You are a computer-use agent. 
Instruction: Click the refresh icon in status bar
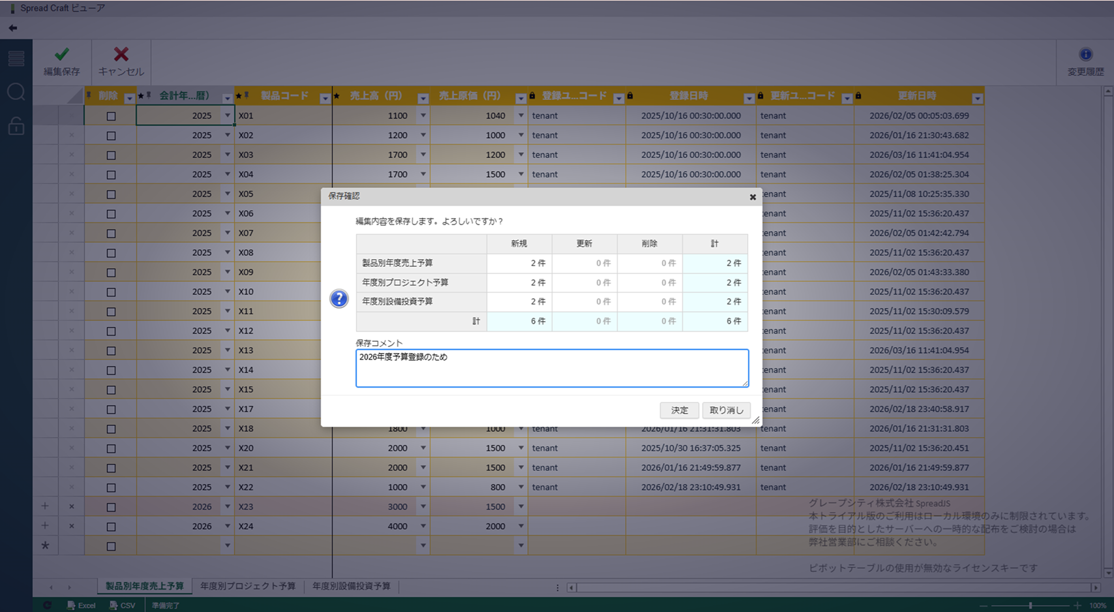tap(47, 605)
